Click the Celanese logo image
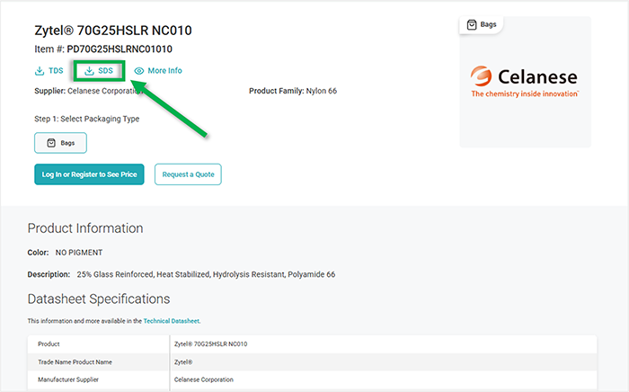629x392 pixels. click(x=525, y=82)
